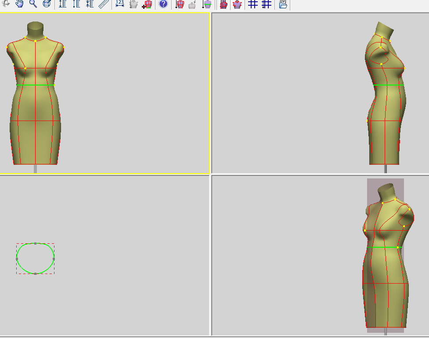
Task: Click the yellow waist point in the perspective view
Action: [x=397, y=247]
